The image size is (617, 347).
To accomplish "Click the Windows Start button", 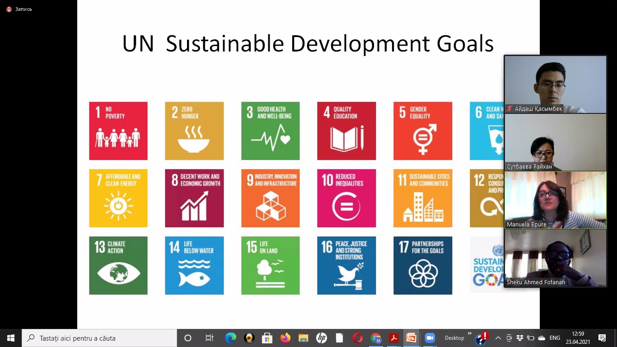I will pyautogui.click(x=11, y=338).
